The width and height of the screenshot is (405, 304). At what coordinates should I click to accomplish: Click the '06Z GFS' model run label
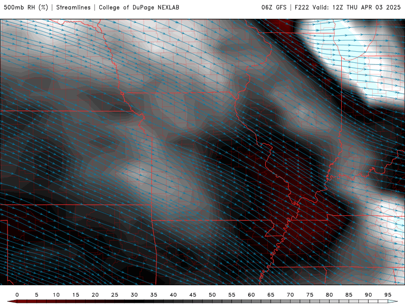tap(274, 8)
